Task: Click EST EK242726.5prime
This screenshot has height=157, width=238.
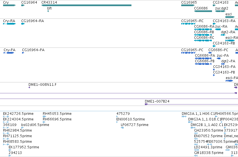Action: click(x=18, y=114)
